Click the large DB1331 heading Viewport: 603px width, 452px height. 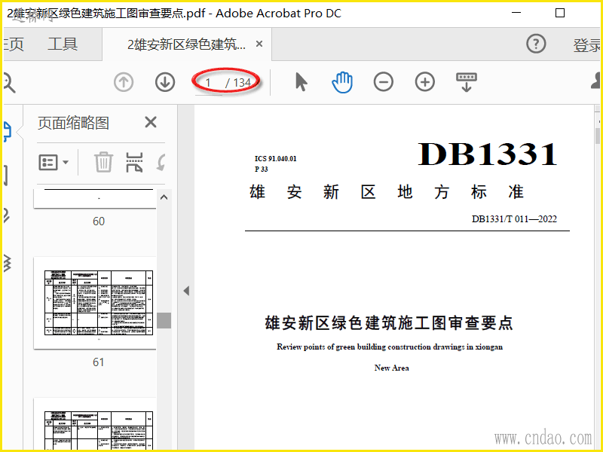[487, 154]
